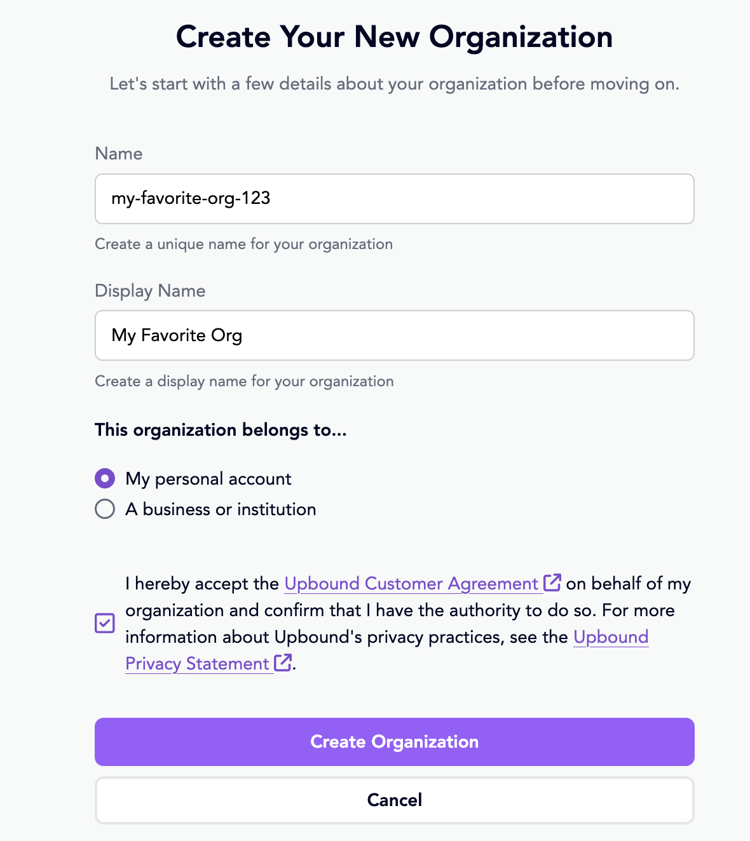Screen dimensions: 750x841
Task: Click the my-favorite-org-123 text field
Action: pos(394,198)
